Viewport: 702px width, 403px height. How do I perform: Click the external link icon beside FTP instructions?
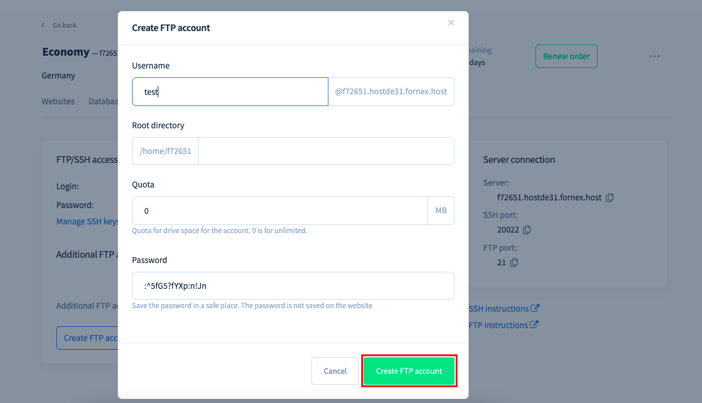click(534, 325)
